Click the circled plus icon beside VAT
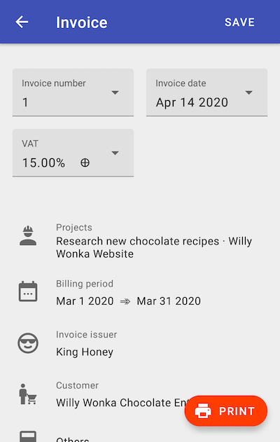280x442 pixels. tap(85, 163)
